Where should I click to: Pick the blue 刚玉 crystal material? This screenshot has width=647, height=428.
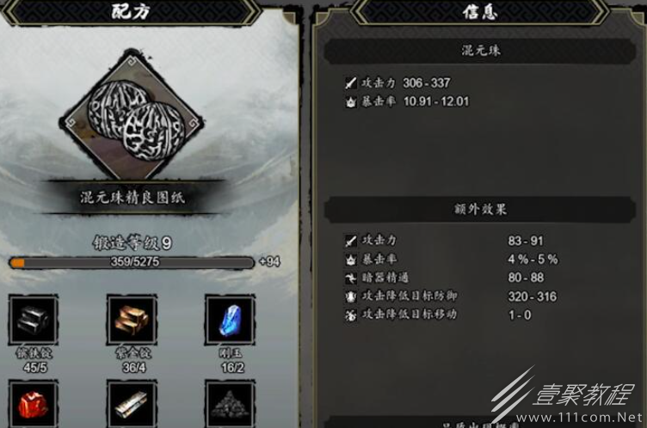coord(230,320)
